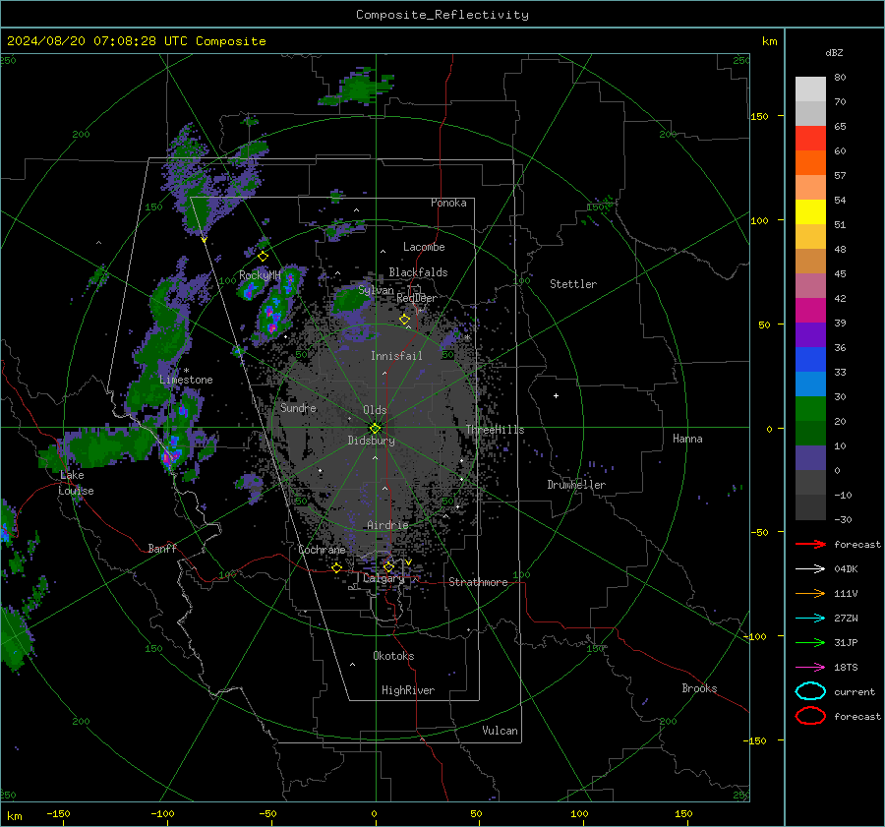
Task: Click the Sundre city label
Action: (299, 407)
